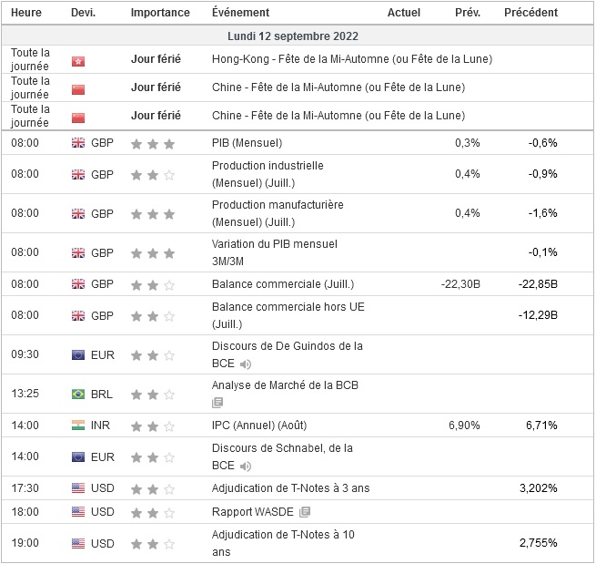Click the speaker icon beside Schnabel speech
Screen dimensions: 596x564
tap(246, 466)
